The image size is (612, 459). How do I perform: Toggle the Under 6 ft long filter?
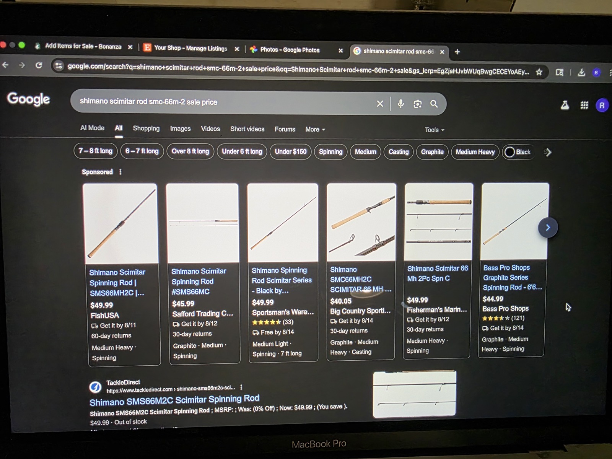point(242,151)
